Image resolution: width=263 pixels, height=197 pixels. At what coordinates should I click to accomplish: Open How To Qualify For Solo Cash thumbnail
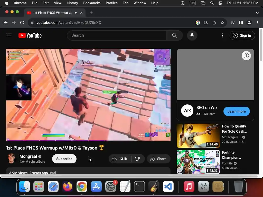point(198,136)
